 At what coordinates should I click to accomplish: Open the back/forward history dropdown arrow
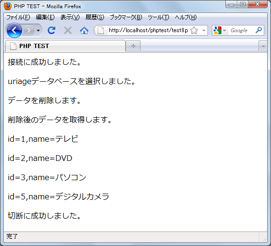click(38, 31)
